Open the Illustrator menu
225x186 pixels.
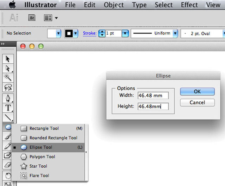click(40, 5)
